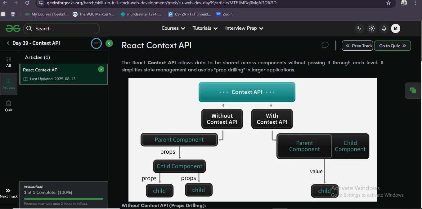This screenshot has height=209, width=422.
Task: Click the Without Context API (Props Drilling) heading
Action: click(x=164, y=206)
